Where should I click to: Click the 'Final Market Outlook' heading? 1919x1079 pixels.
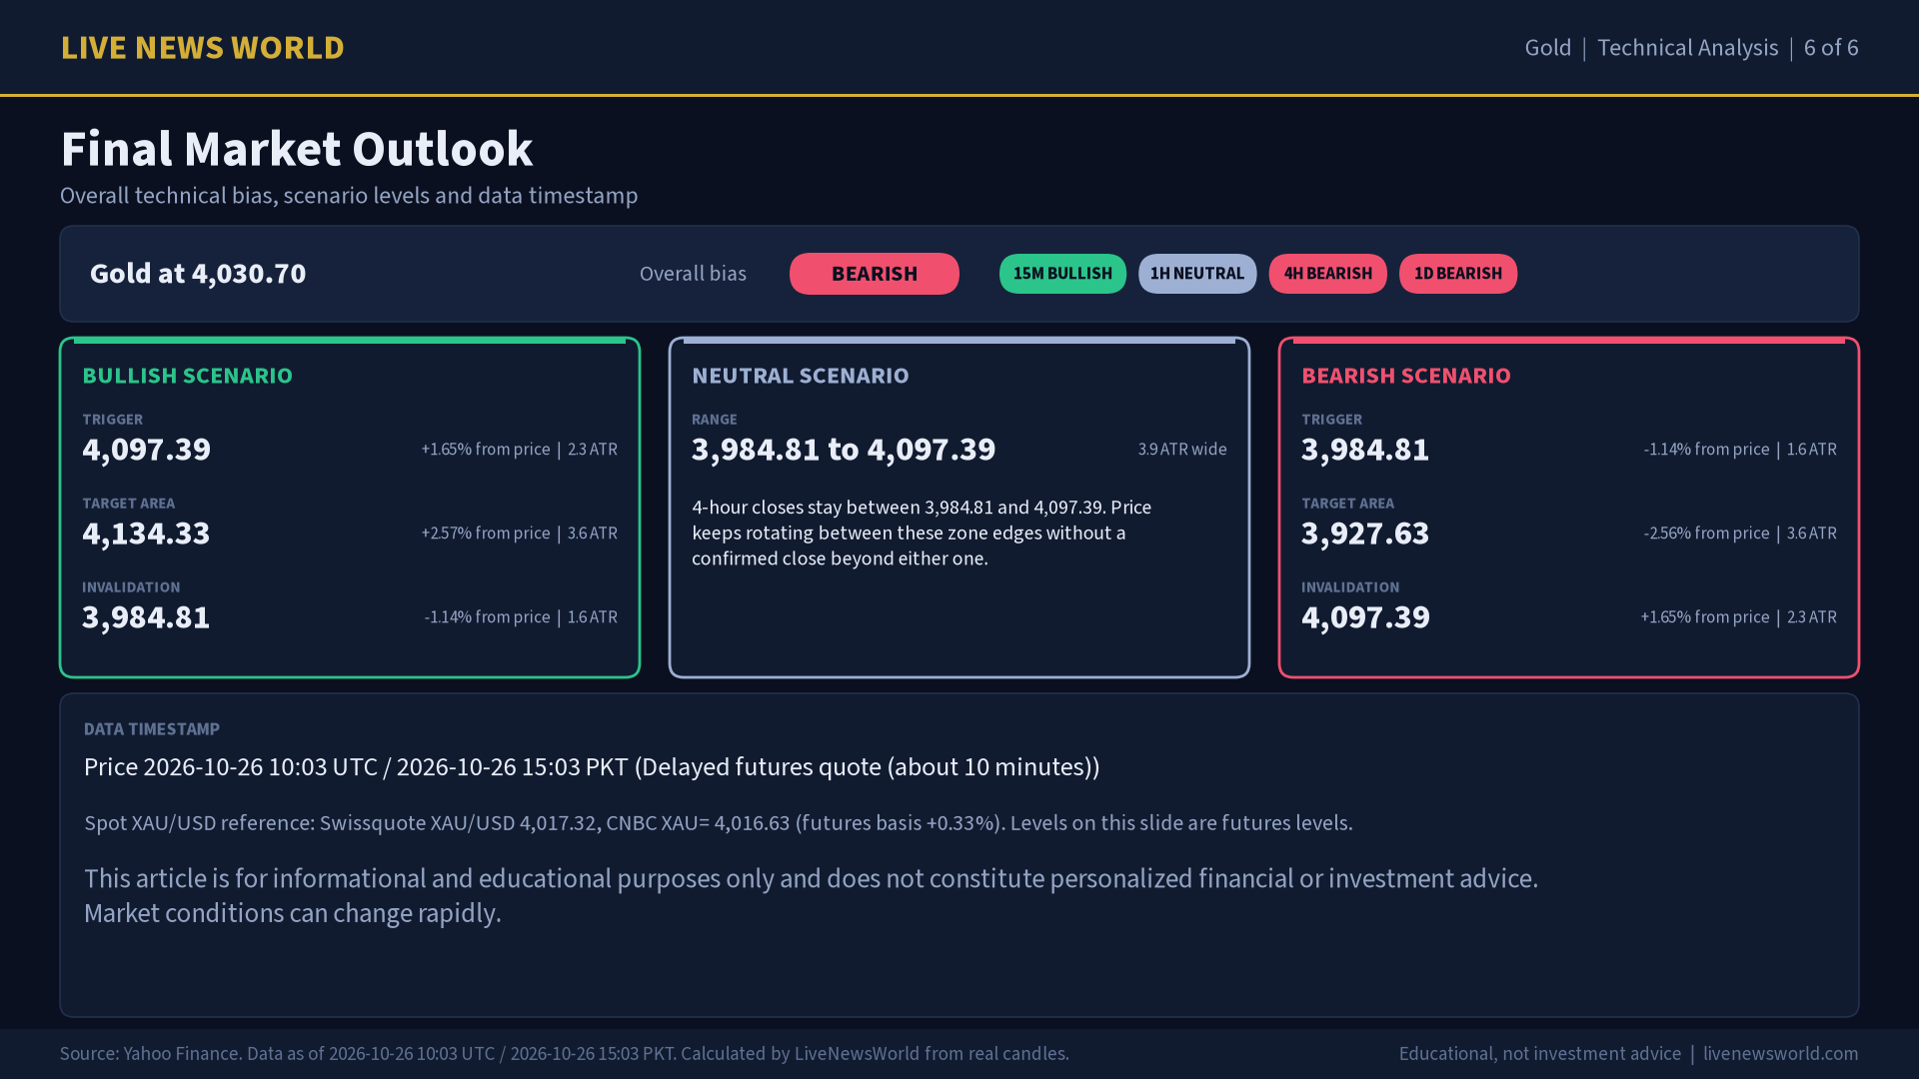(x=297, y=149)
